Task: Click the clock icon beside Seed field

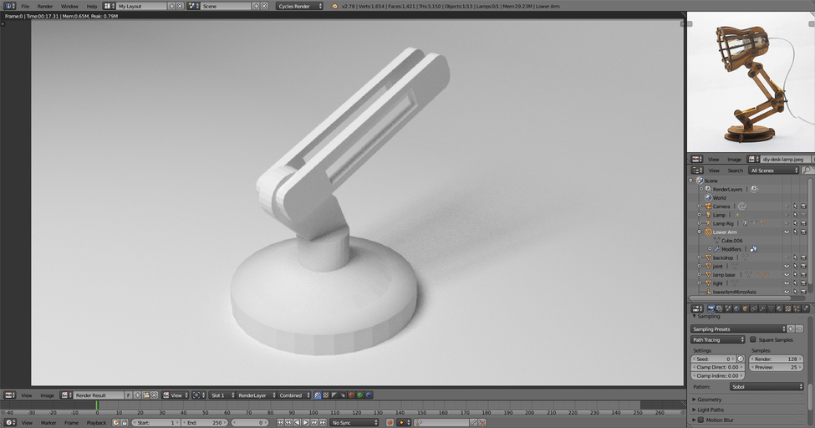Action: point(741,359)
